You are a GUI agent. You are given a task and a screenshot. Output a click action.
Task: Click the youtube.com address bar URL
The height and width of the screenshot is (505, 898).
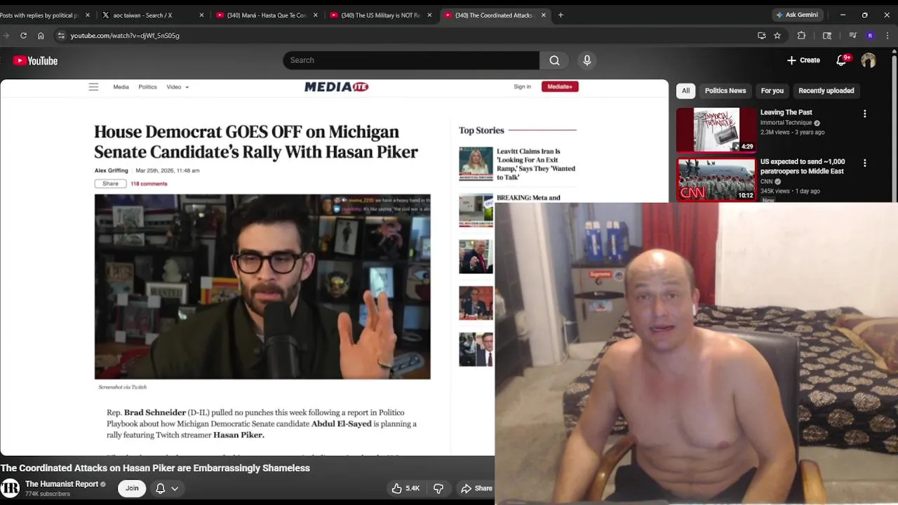point(125,35)
